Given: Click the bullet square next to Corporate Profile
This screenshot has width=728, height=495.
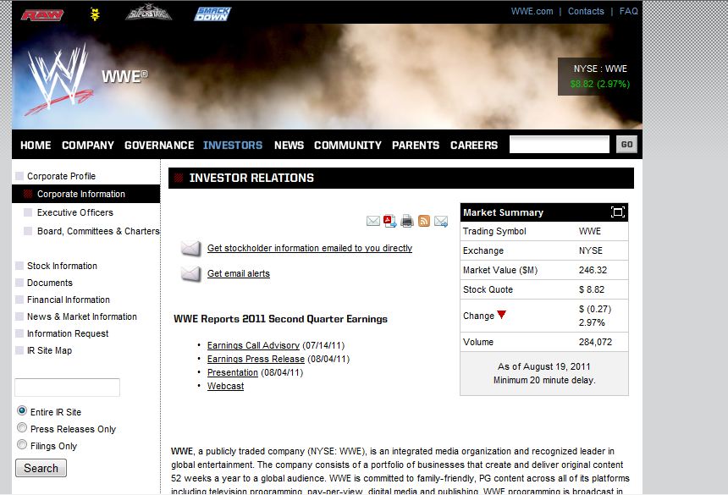Looking at the screenshot, I should [19, 176].
